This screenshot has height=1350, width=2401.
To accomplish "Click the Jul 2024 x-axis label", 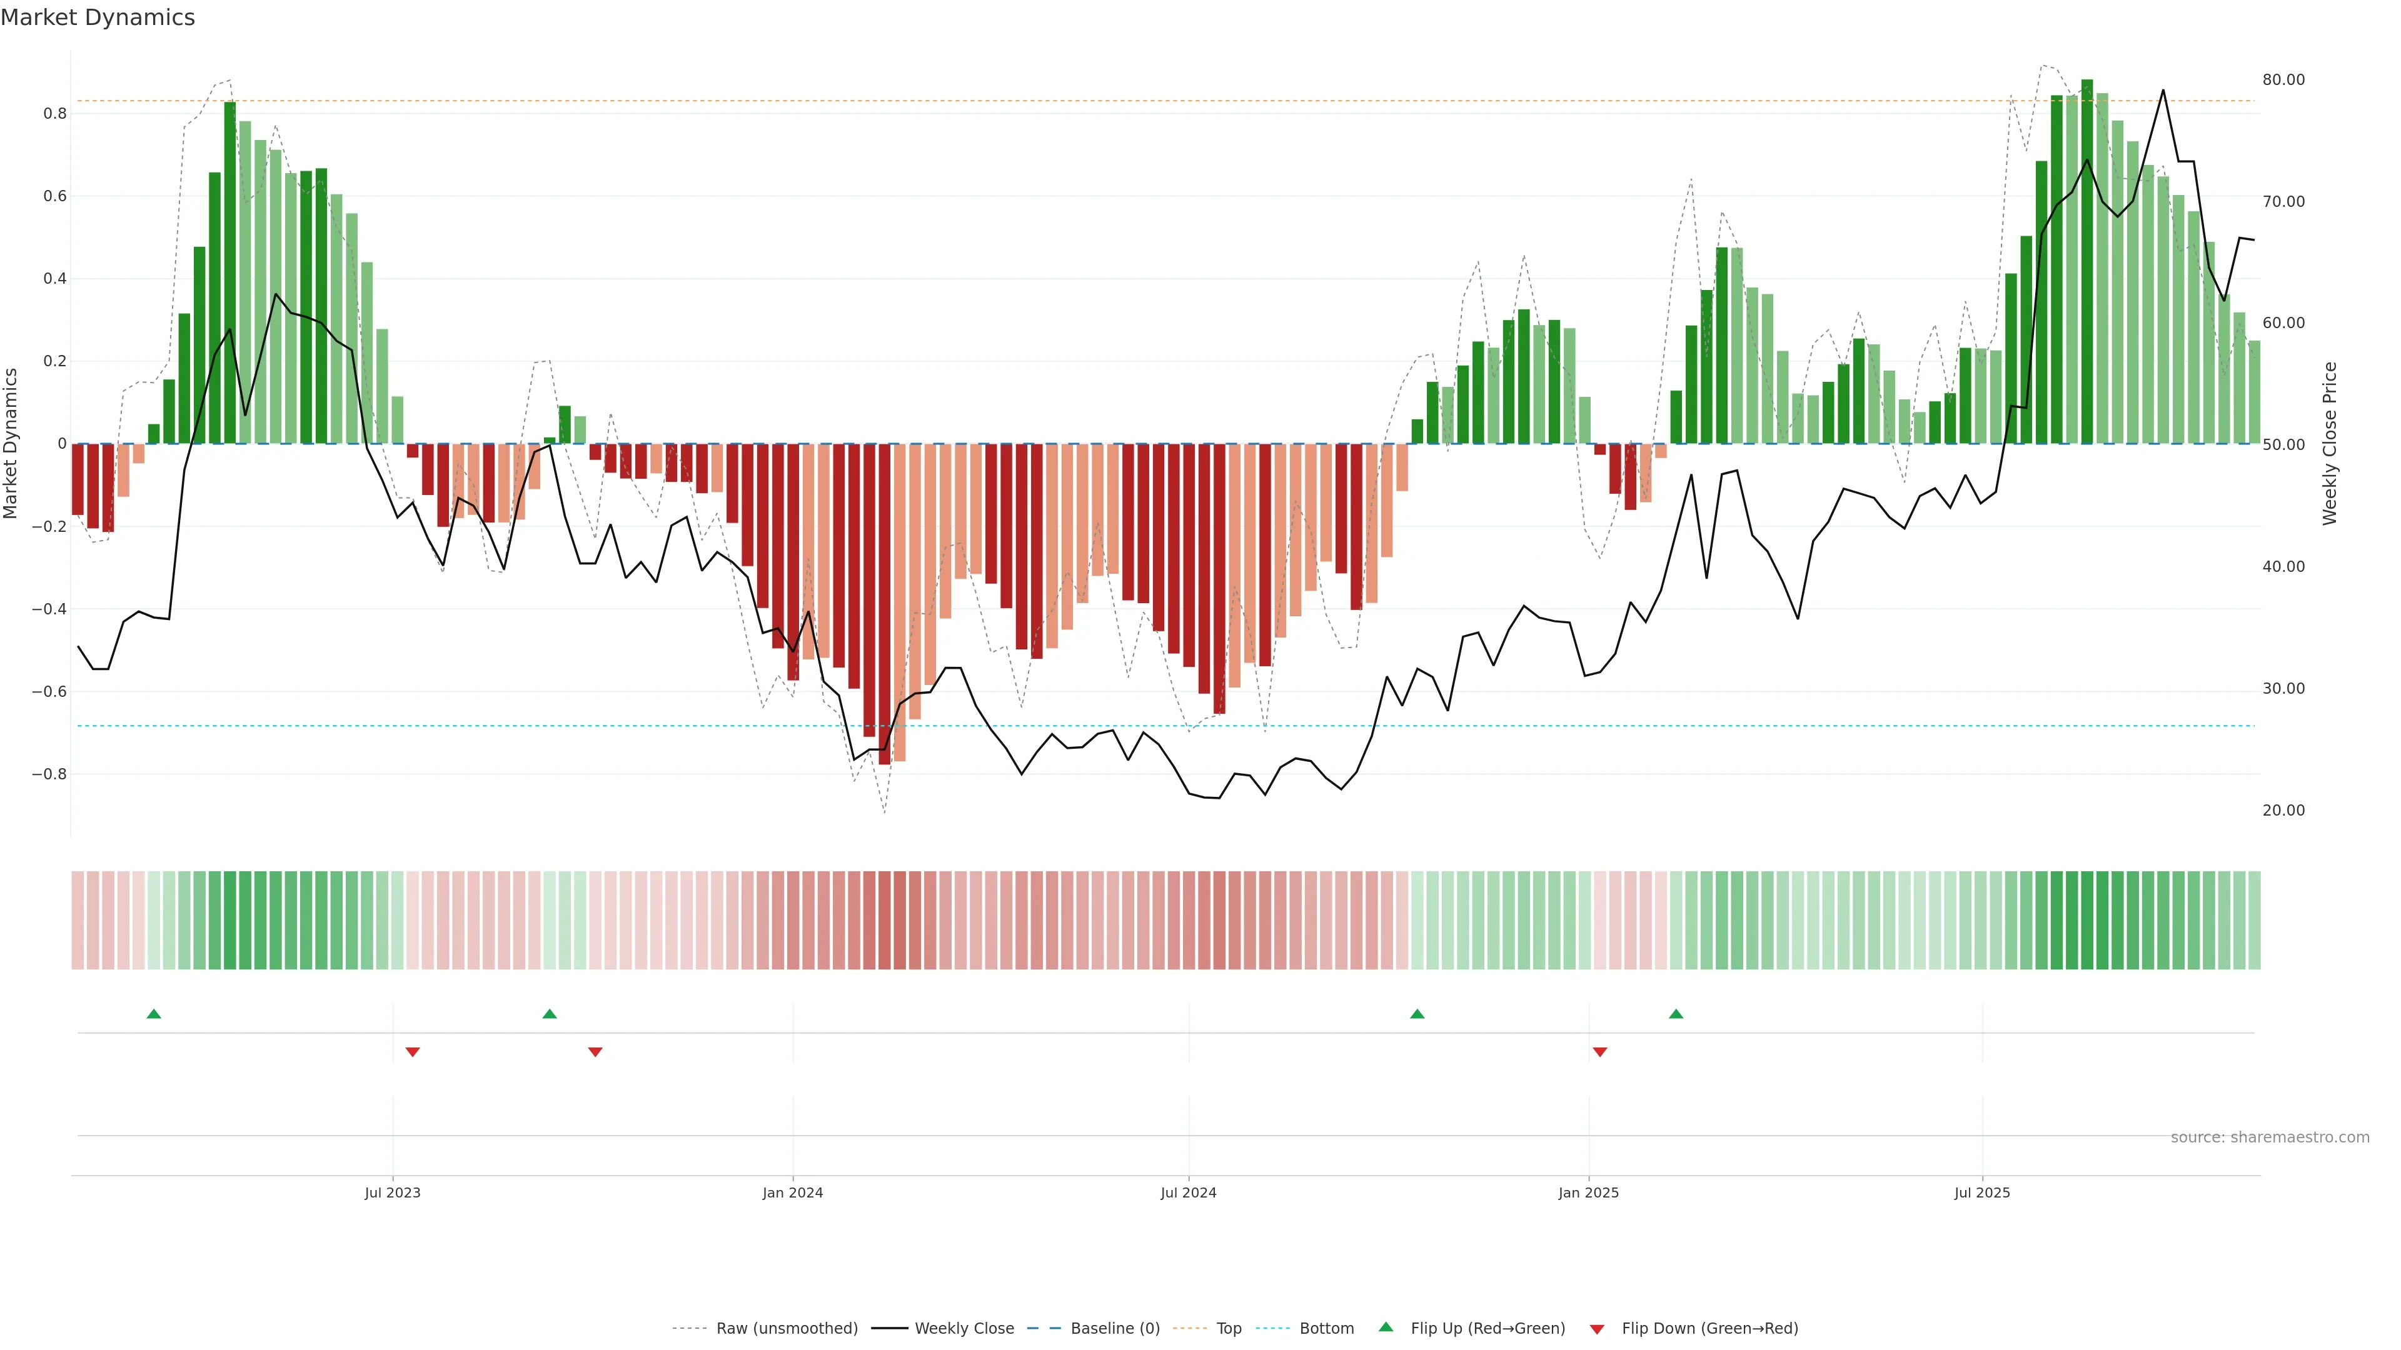I will pos(1187,1192).
